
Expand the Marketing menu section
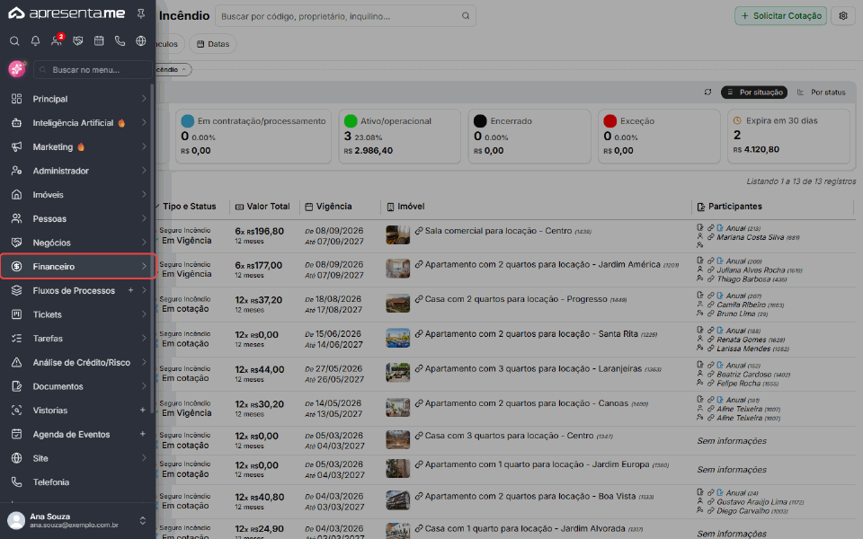(x=78, y=146)
